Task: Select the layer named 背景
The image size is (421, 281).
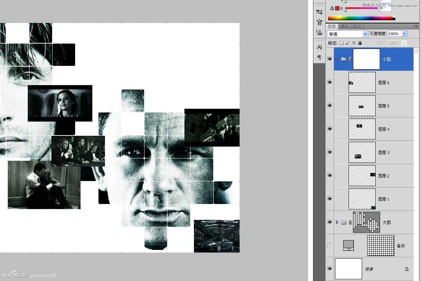Action: coord(369,269)
